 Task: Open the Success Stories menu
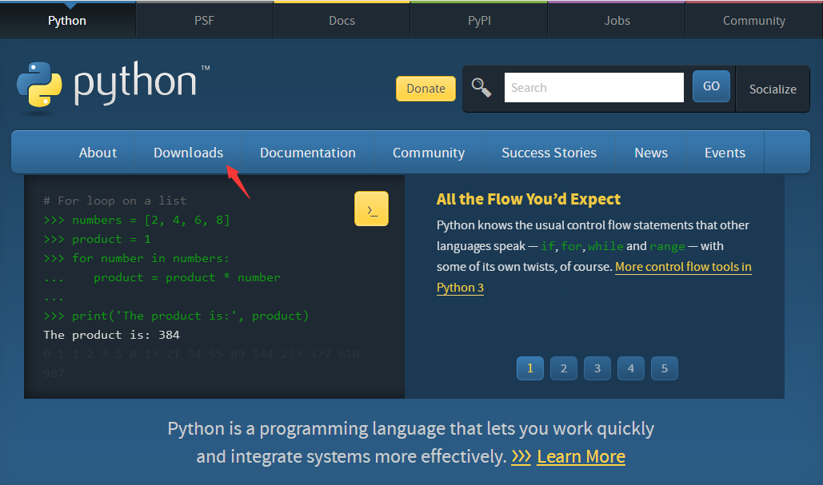(549, 153)
